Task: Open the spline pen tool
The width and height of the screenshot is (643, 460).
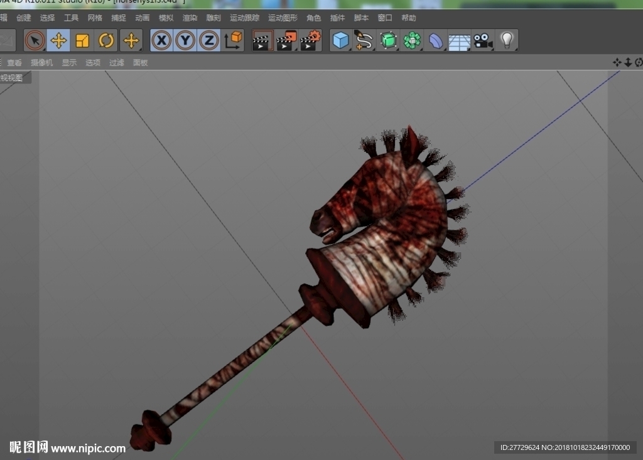Action: [x=364, y=41]
